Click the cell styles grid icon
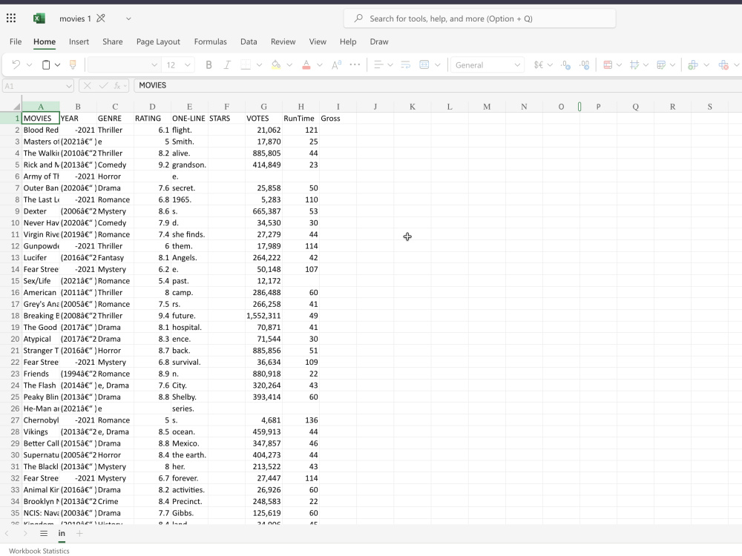The height and width of the screenshot is (556, 742). pos(634,64)
